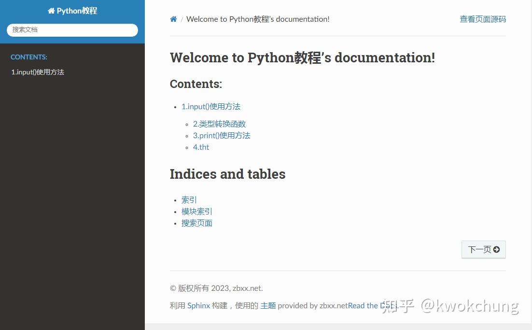The height and width of the screenshot is (330, 532).
Task: Click the arrow icon inside 下一页 button
Action: [x=497, y=249]
